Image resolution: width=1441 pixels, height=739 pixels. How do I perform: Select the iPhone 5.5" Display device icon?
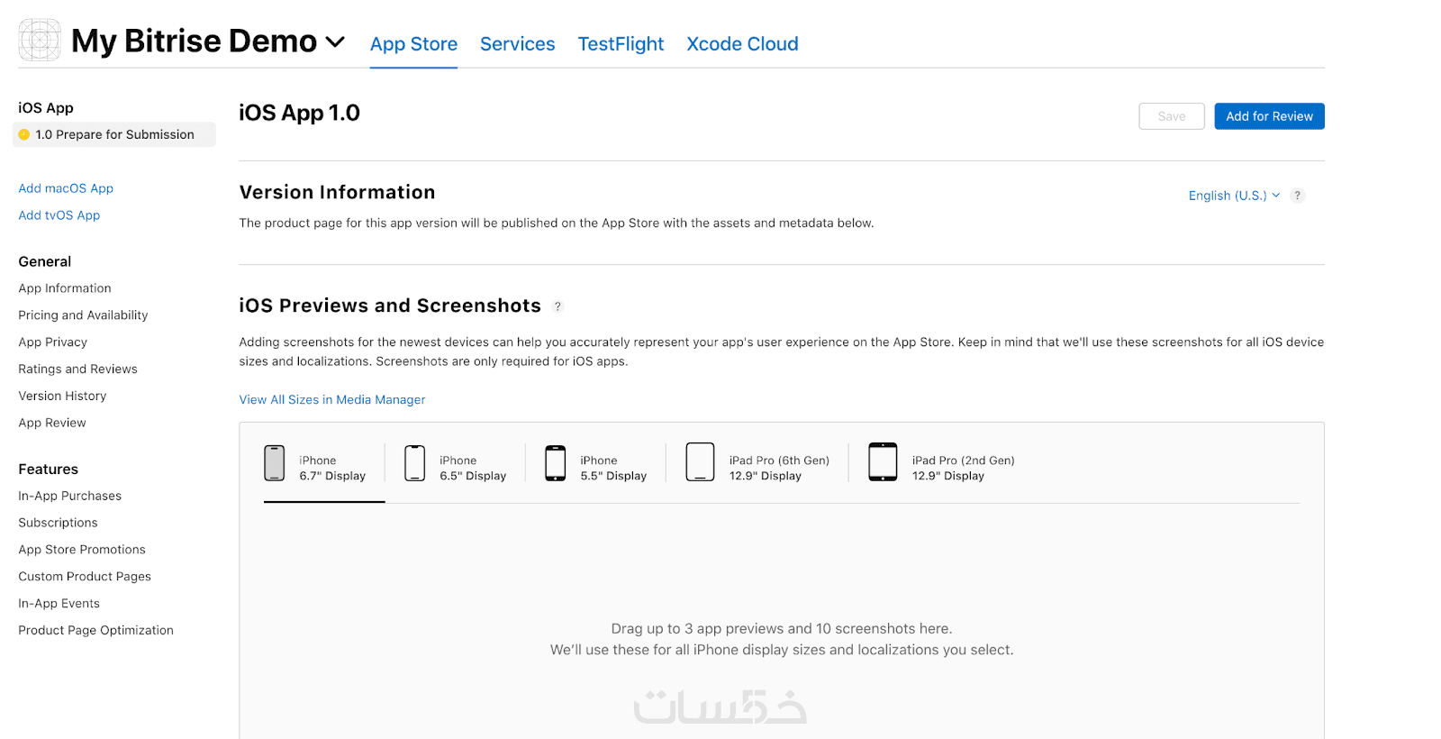556,463
